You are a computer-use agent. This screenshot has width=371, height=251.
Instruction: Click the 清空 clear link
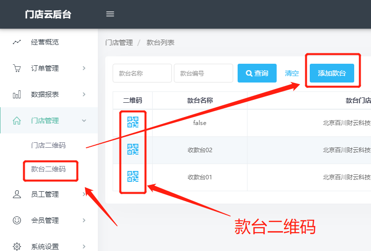[x=292, y=73]
